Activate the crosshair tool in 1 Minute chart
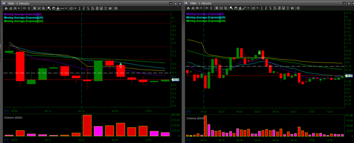Viewport: 354px width, 143px height. [240, 8]
